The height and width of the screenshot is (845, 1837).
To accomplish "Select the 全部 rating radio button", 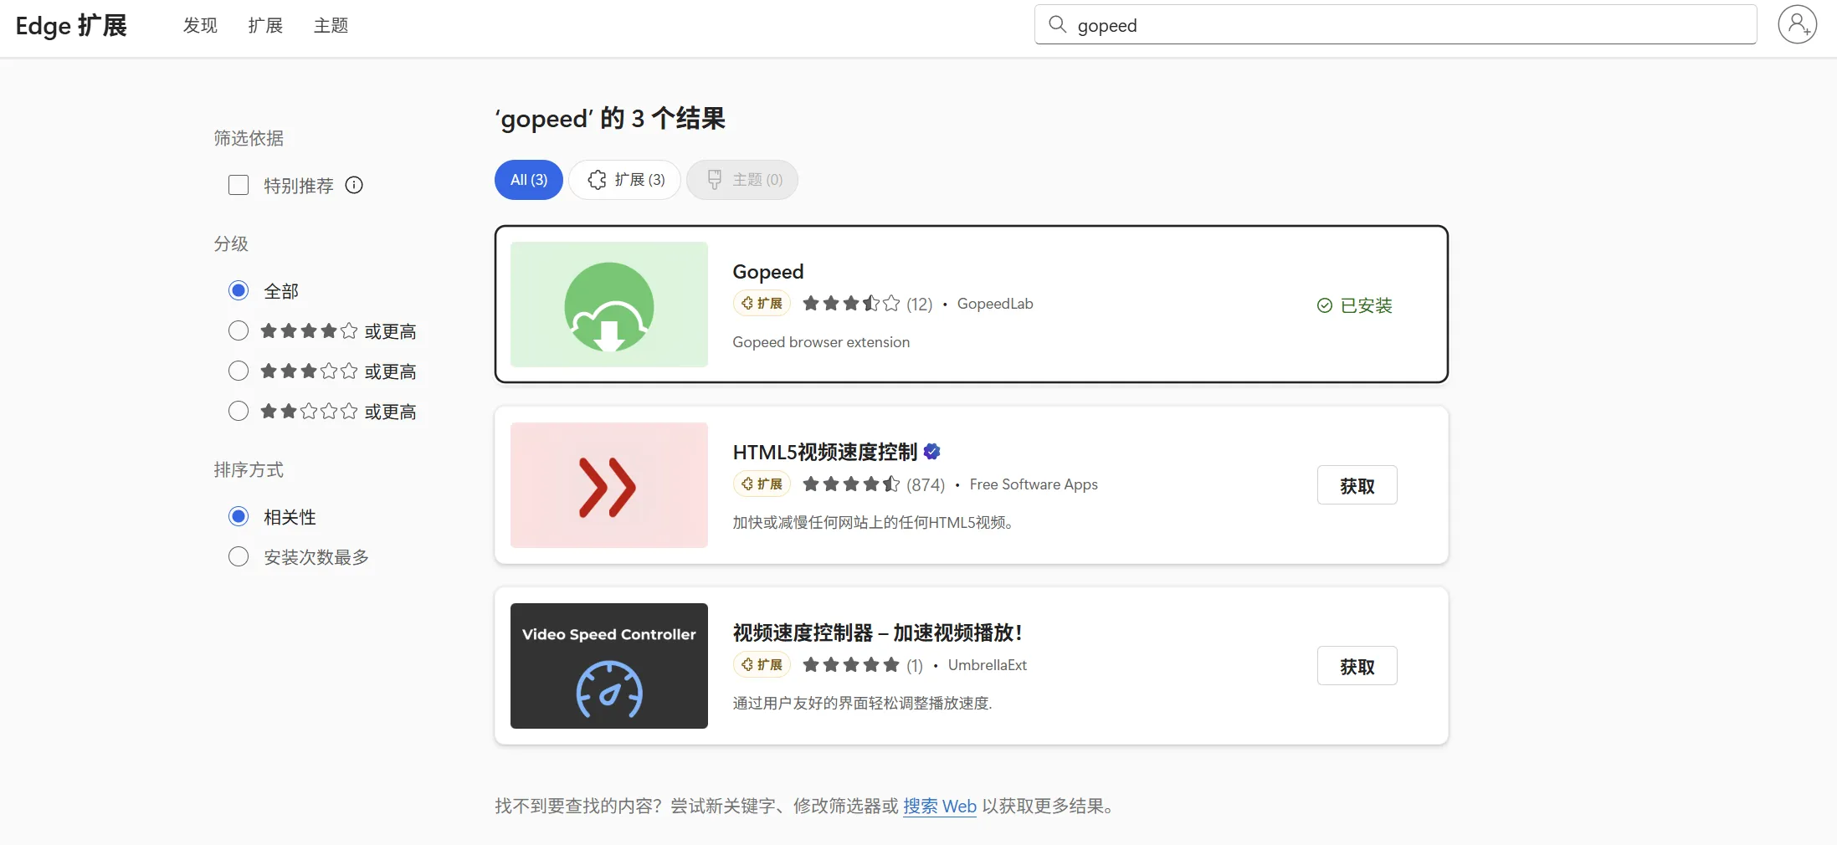I will 239,290.
